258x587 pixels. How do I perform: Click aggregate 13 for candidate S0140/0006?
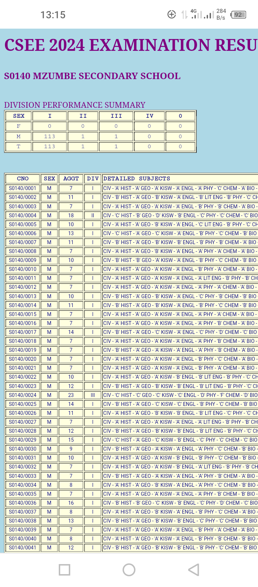pos(71,233)
